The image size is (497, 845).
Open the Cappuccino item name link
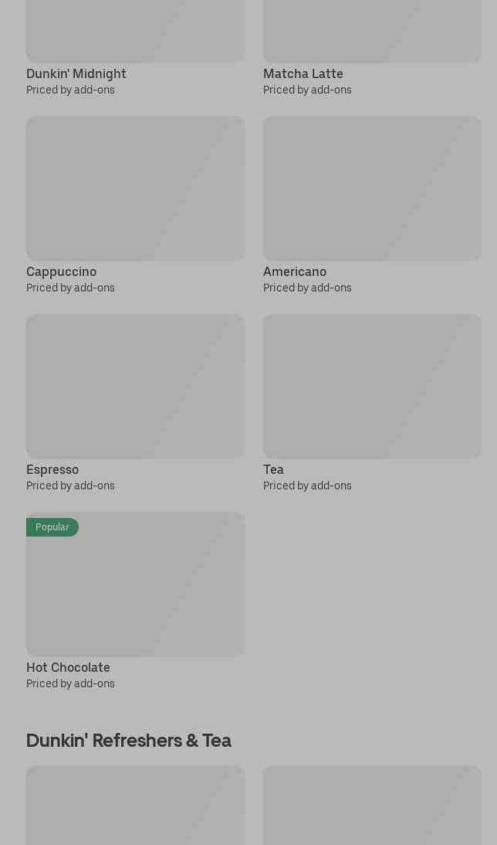pyautogui.click(x=61, y=271)
